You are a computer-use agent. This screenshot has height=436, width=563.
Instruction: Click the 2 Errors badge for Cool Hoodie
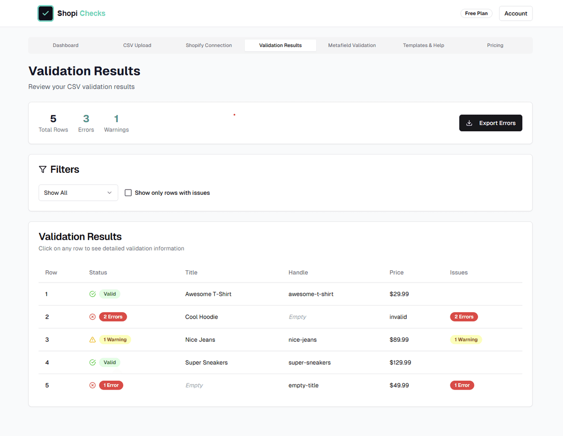click(x=464, y=316)
